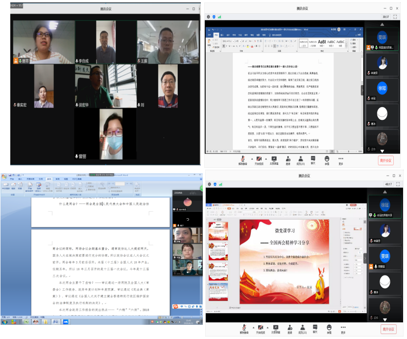Viewport: 407px width, 339px height.
Task: Open More (更多) options in the 48:17 meeting
Action: click(x=343, y=328)
